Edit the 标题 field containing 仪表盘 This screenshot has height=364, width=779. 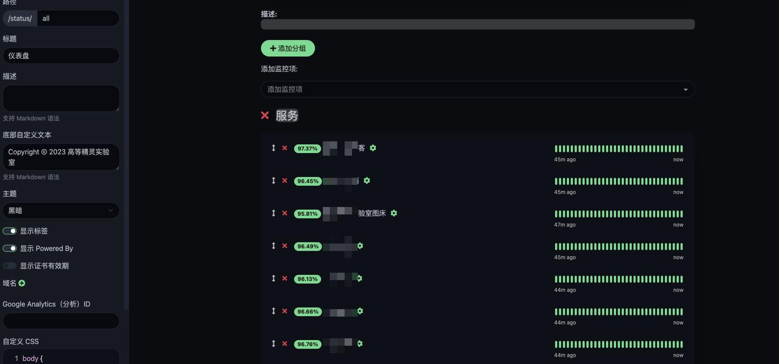61,56
